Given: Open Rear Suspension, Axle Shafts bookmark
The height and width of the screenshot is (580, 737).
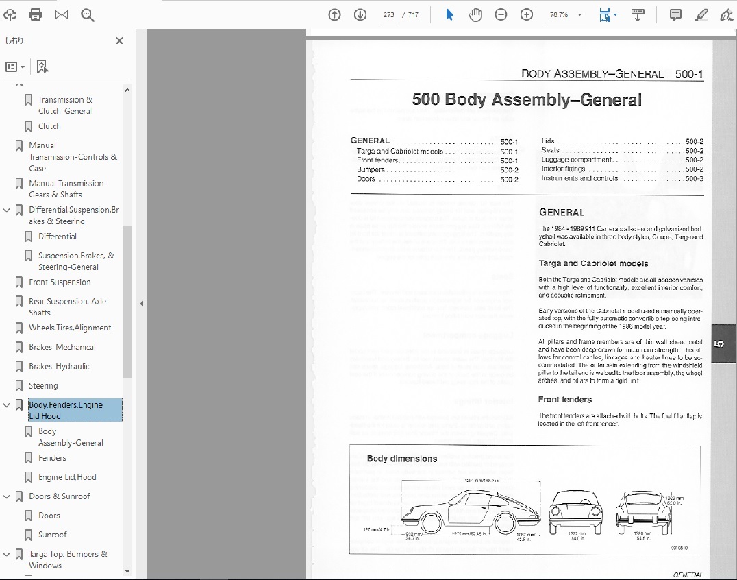Looking at the screenshot, I should pos(67,306).
